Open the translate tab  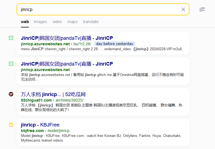91,22
